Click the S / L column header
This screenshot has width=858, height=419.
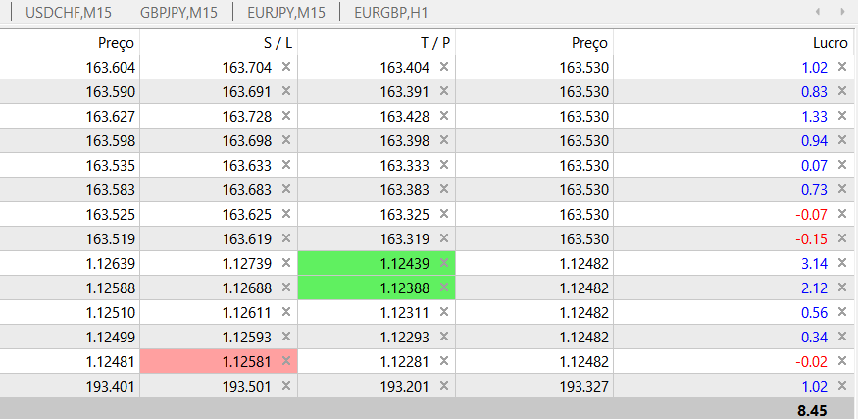click(x=278, y=43)
